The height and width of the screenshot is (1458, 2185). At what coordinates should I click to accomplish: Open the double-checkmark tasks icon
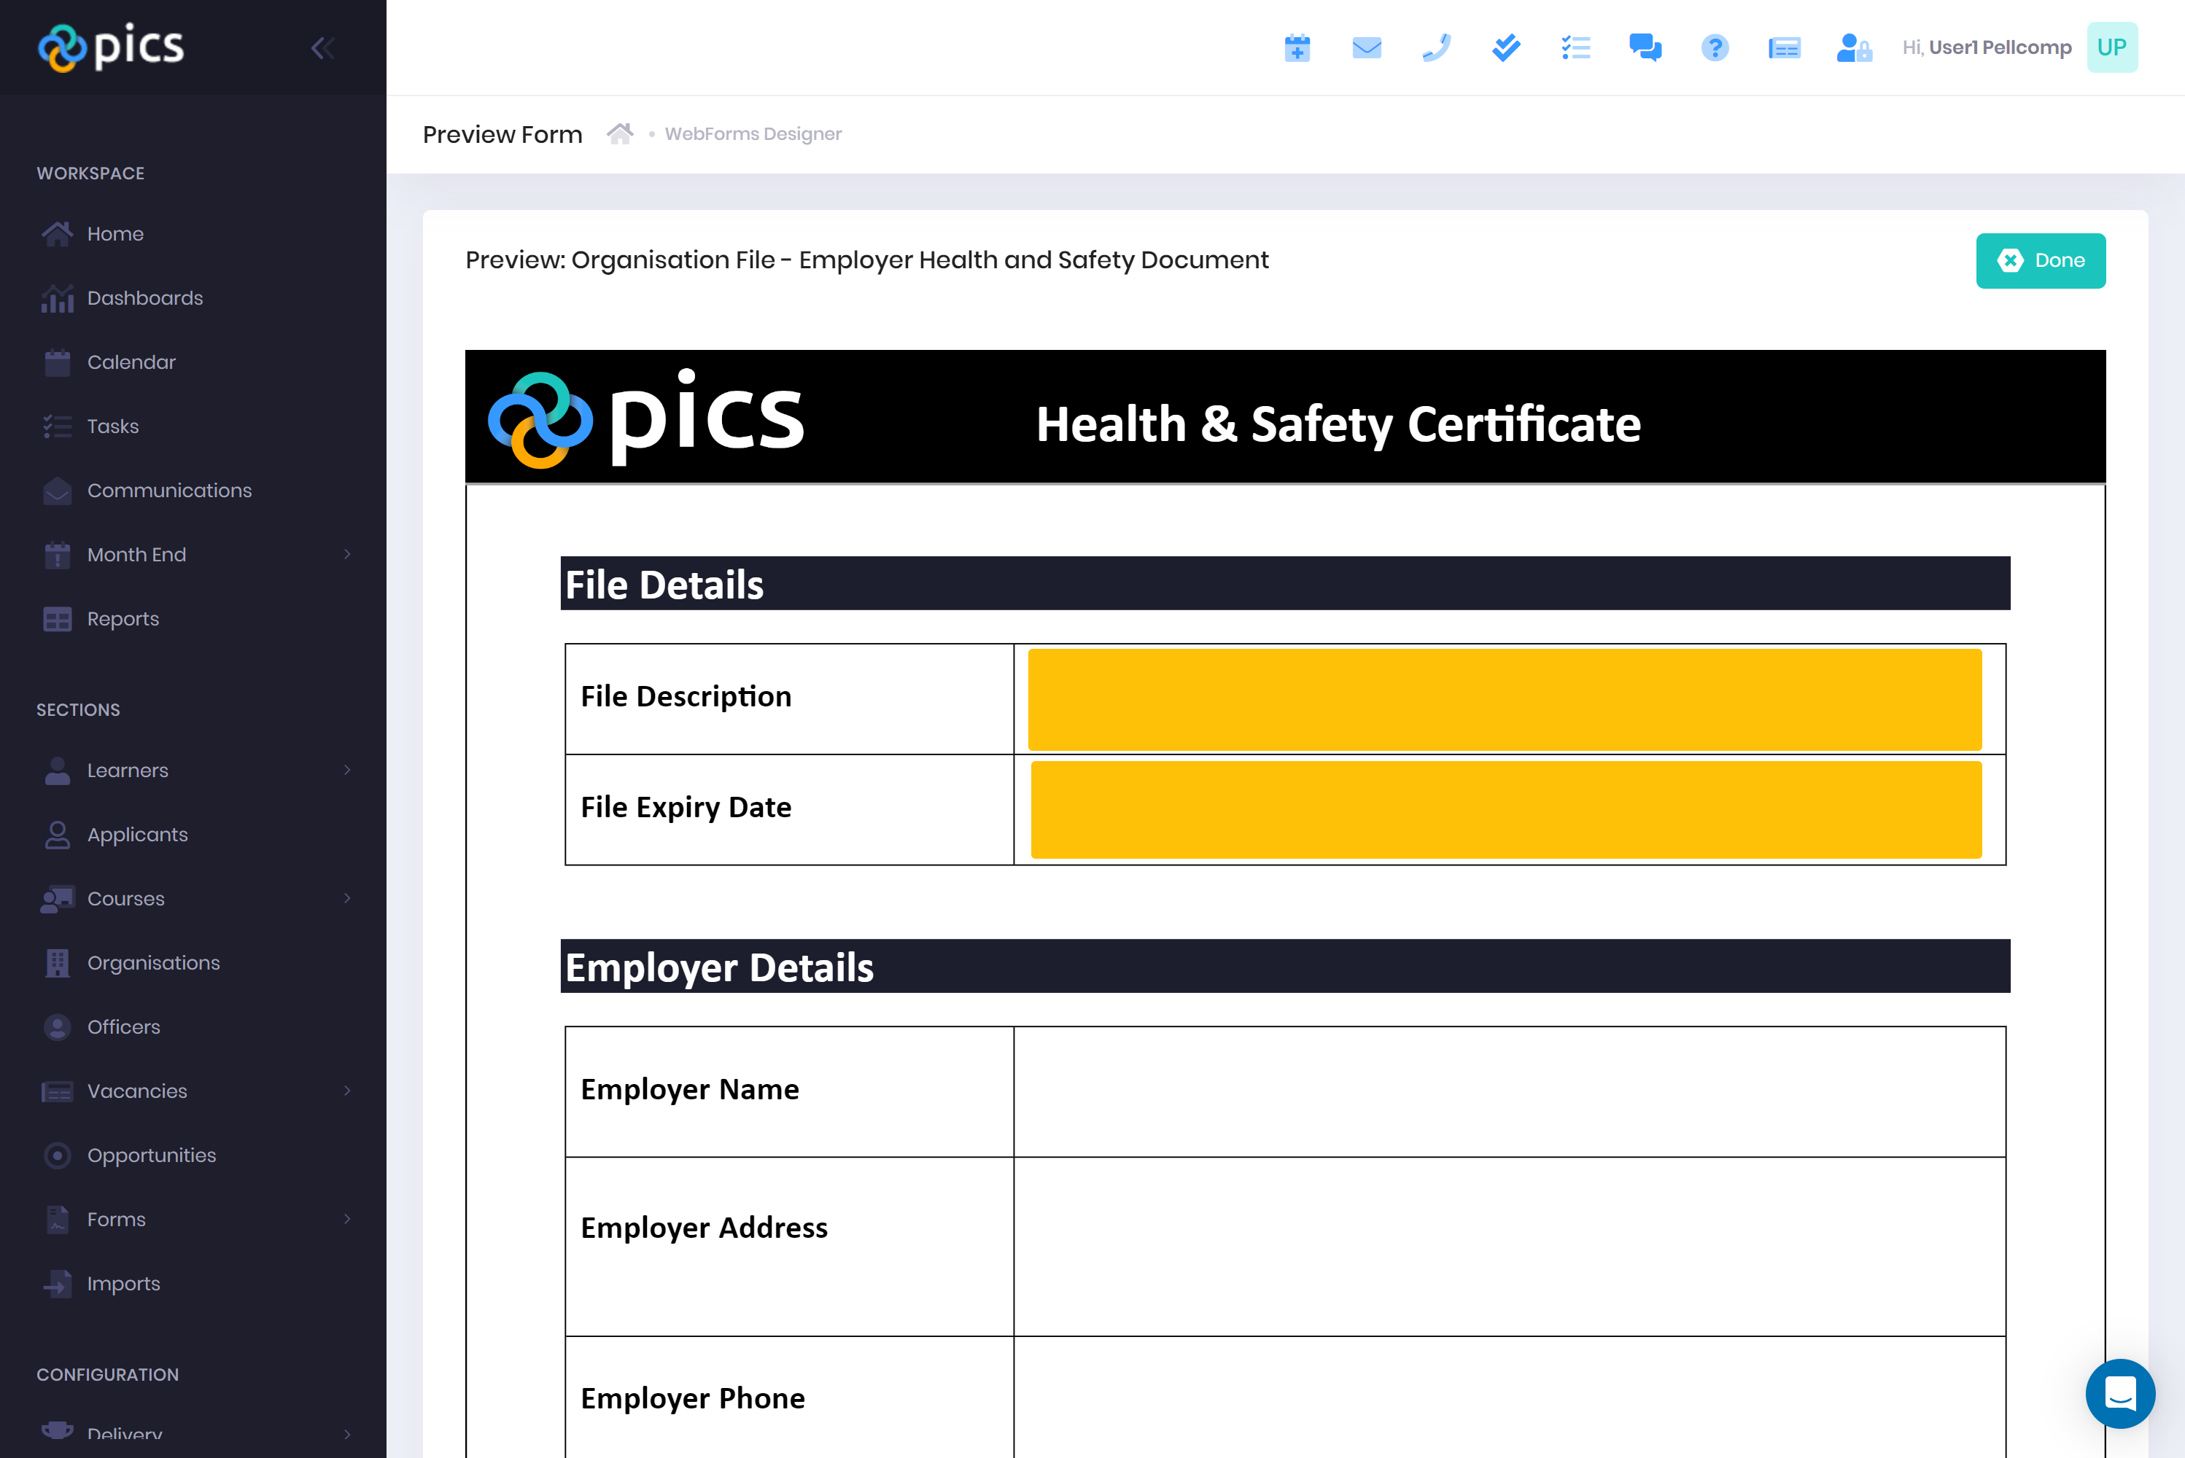1506,47
